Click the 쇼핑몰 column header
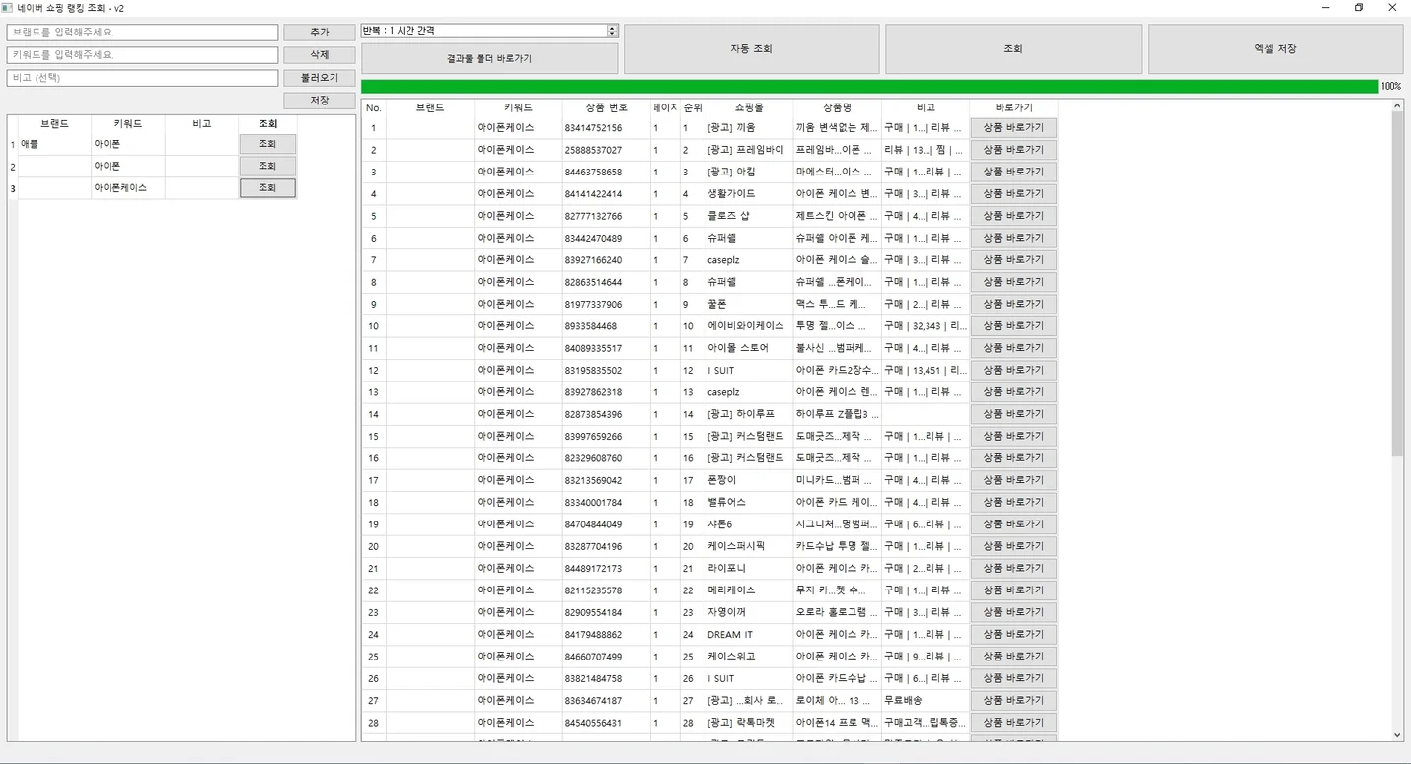 (x=749, y=107)
